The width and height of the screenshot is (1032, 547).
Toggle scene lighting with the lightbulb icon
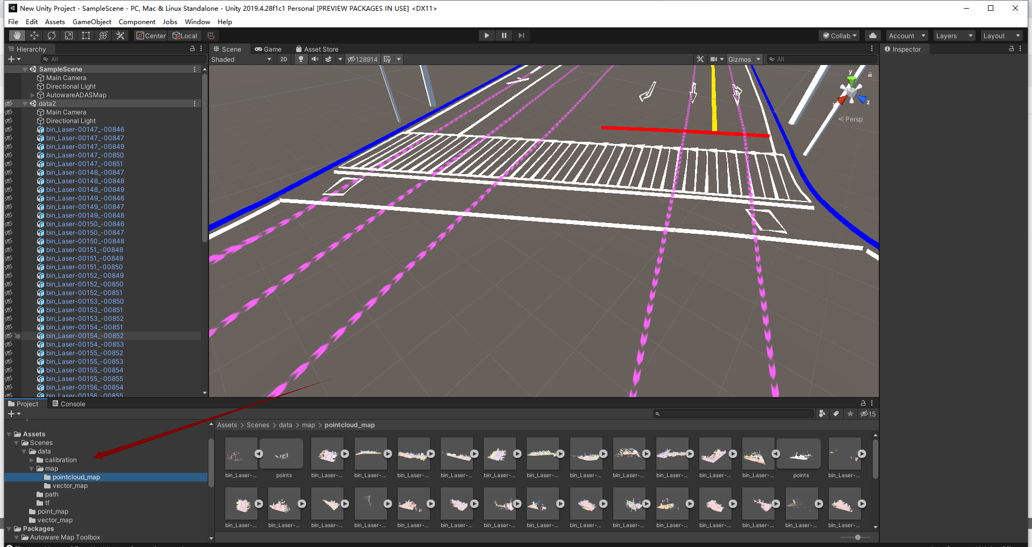300,59
